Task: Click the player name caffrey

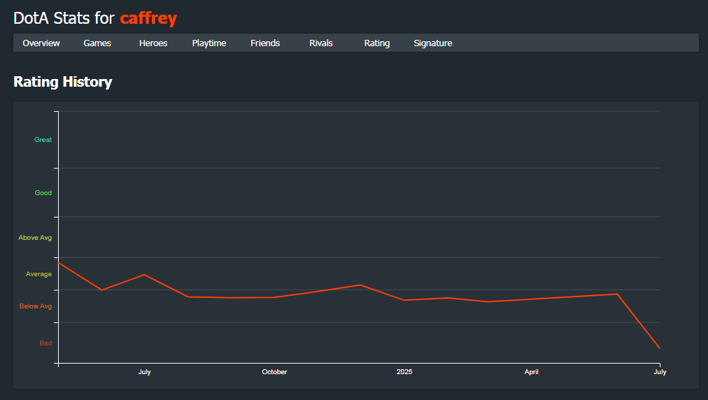Action: 148,18
